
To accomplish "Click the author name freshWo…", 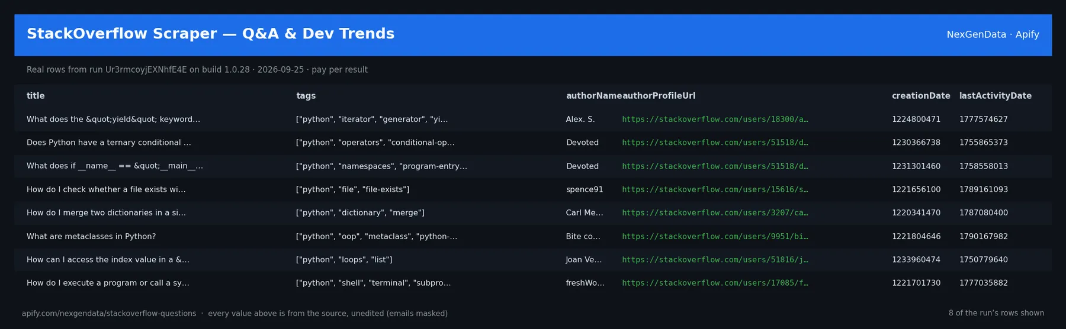I will click(585, 283).
